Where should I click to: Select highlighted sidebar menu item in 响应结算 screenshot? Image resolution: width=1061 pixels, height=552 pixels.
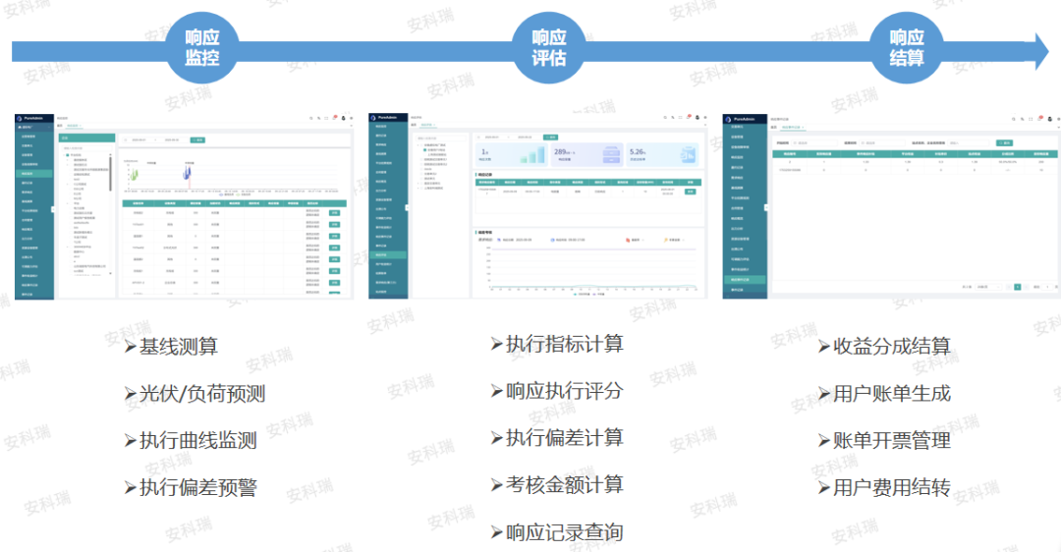(x=746, y=279)
